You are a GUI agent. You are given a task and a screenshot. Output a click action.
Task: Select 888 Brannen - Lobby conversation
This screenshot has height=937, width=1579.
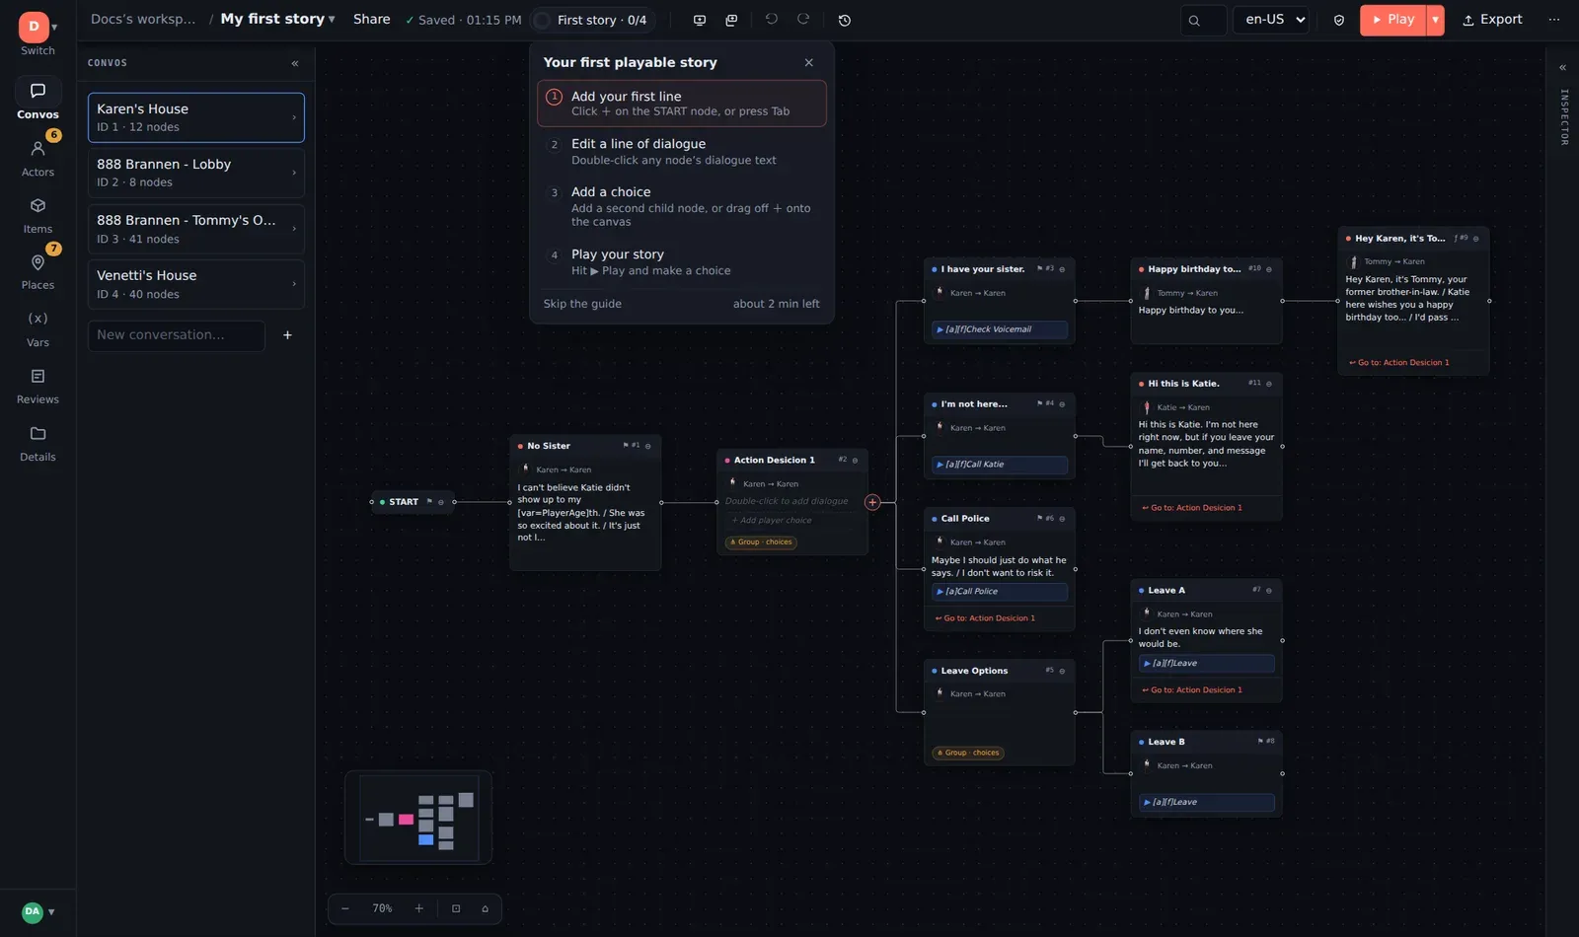coord(196,173)
